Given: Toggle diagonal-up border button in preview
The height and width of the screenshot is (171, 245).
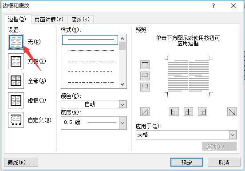Looking at the screenshot, I should click(x=145, y=111).
